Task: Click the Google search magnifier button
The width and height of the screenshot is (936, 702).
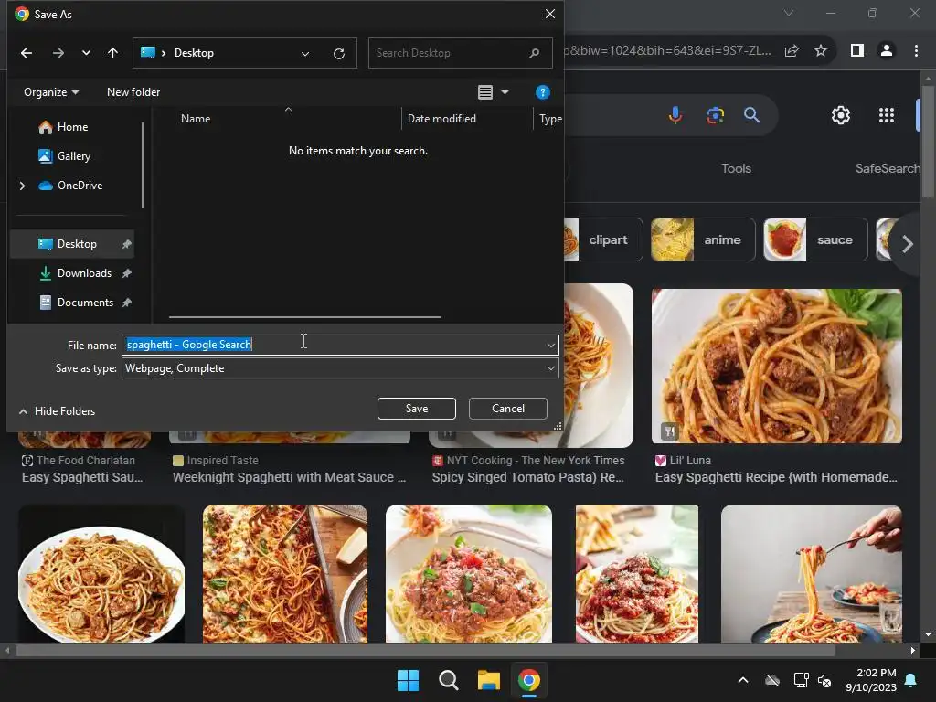Action: click(x=751, y=114)
